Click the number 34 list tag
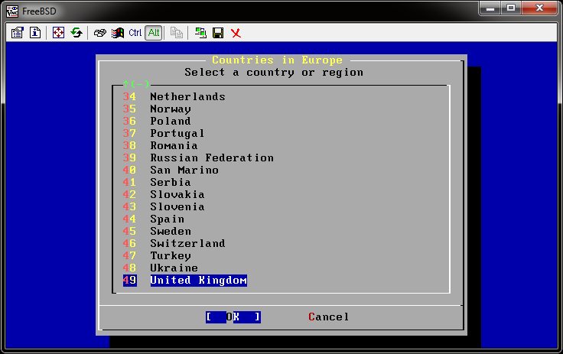Screen dimensions: 563x354 (x=129, y=96)
